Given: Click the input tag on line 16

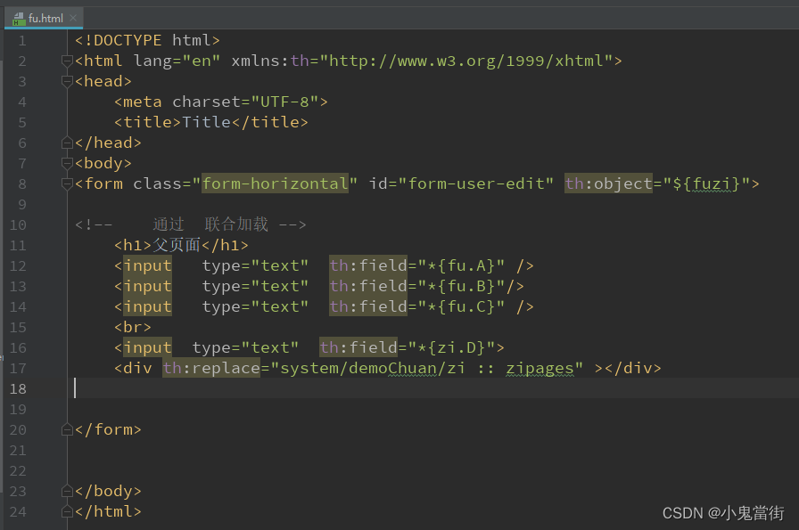Looking at the screenshot, I should point(148,347).
